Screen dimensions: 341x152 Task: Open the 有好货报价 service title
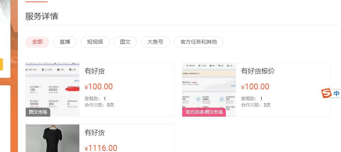click(258, 71)
